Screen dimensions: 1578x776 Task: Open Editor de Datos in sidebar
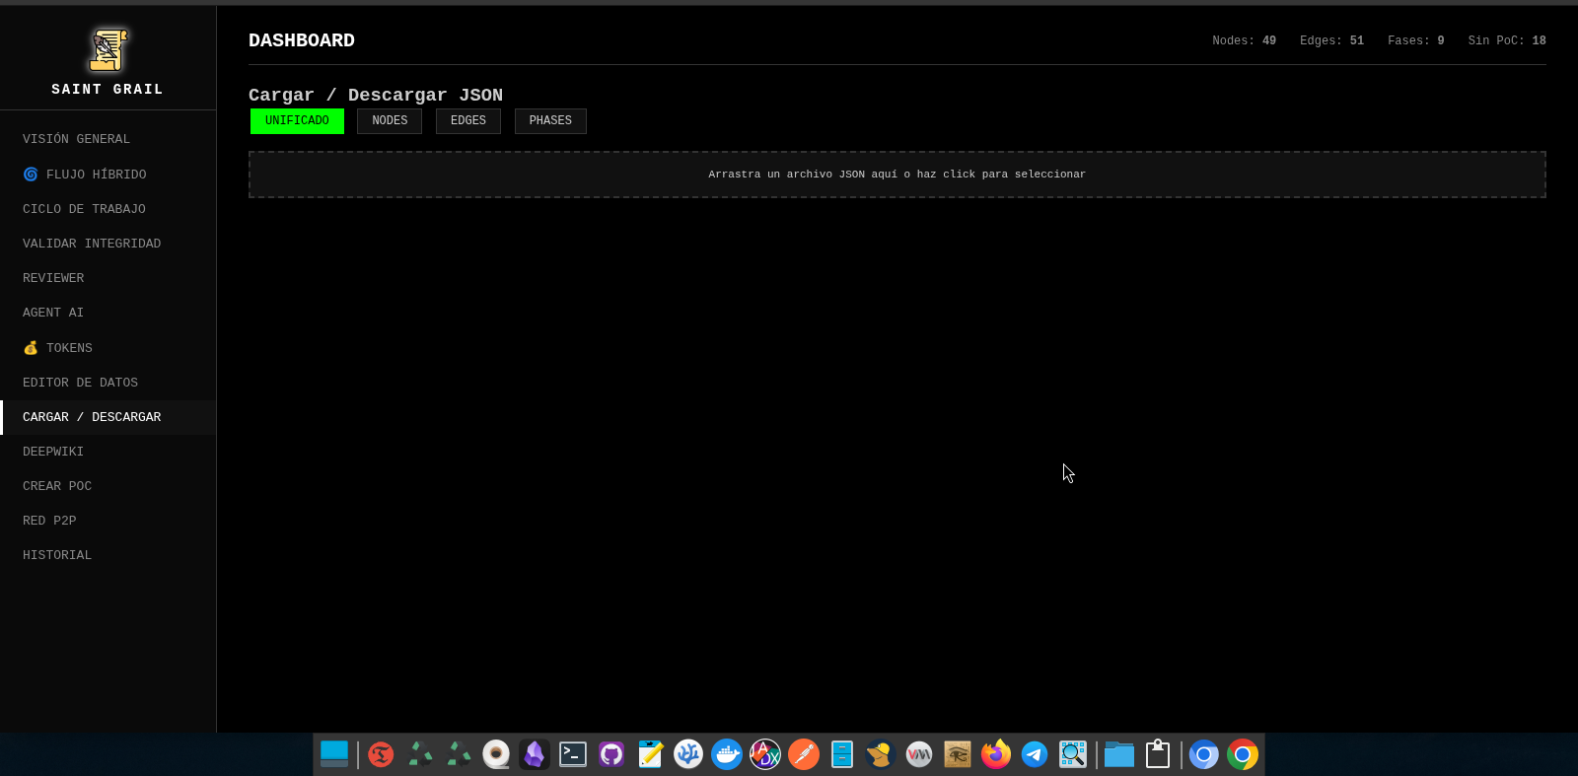108,383
